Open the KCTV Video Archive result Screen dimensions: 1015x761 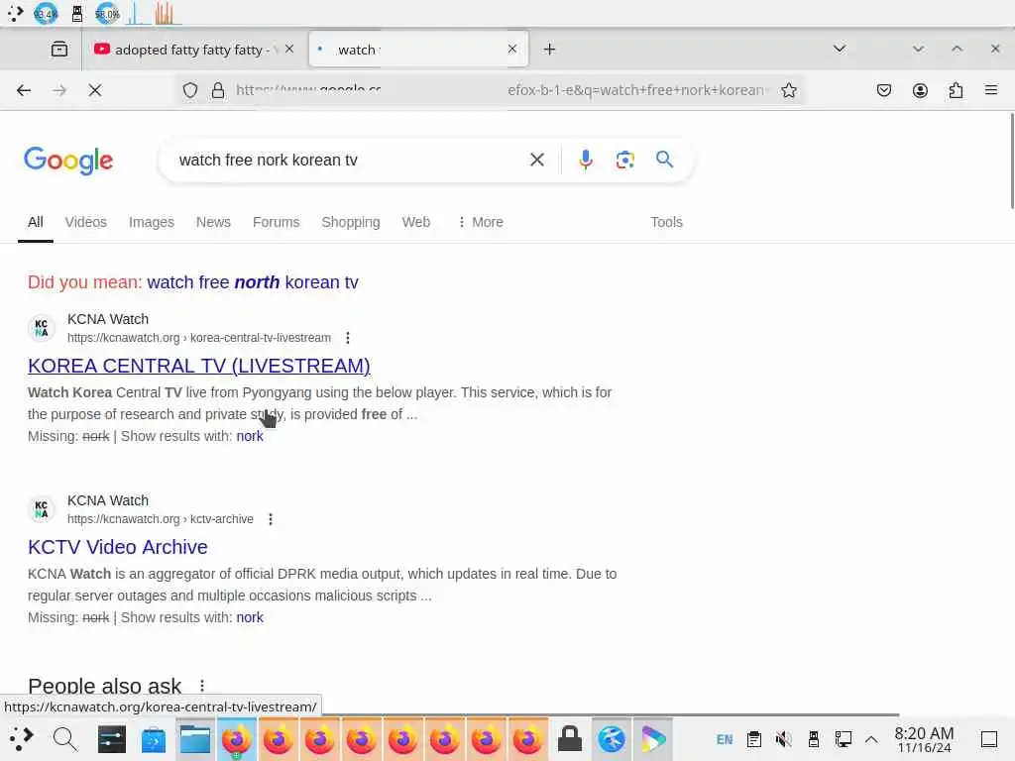pyautogui.click(x=118, y=547)
